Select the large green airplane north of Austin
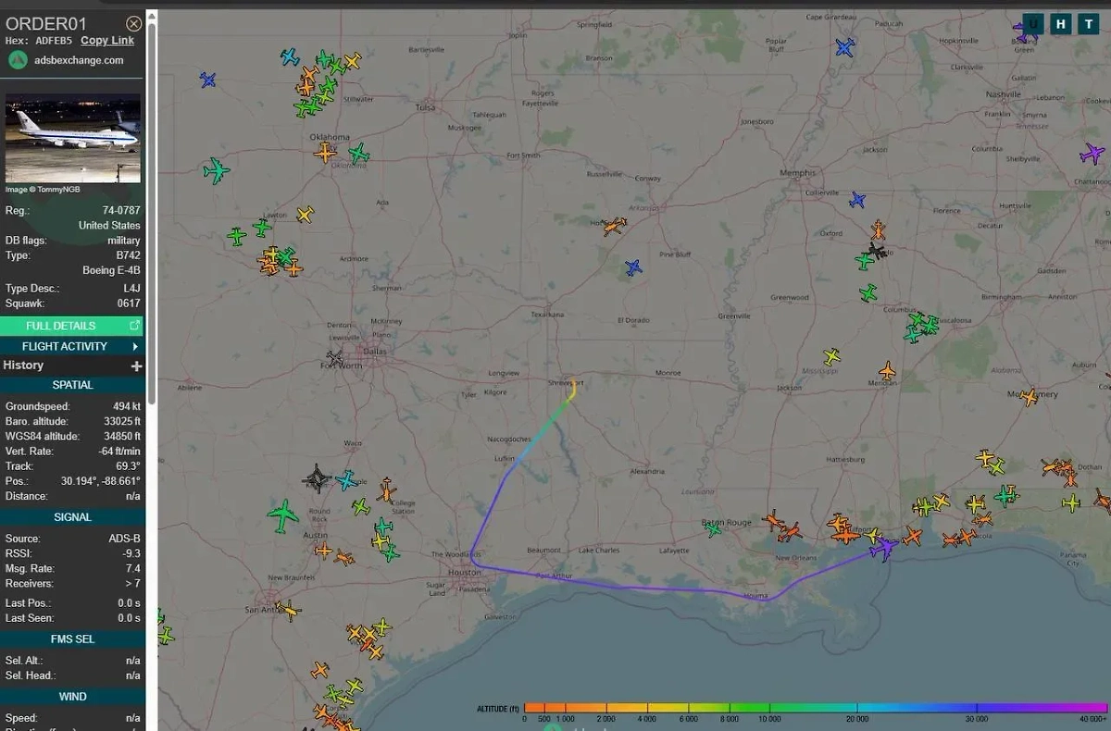Screen dimensions: 1111x731 tap(283, 514)
